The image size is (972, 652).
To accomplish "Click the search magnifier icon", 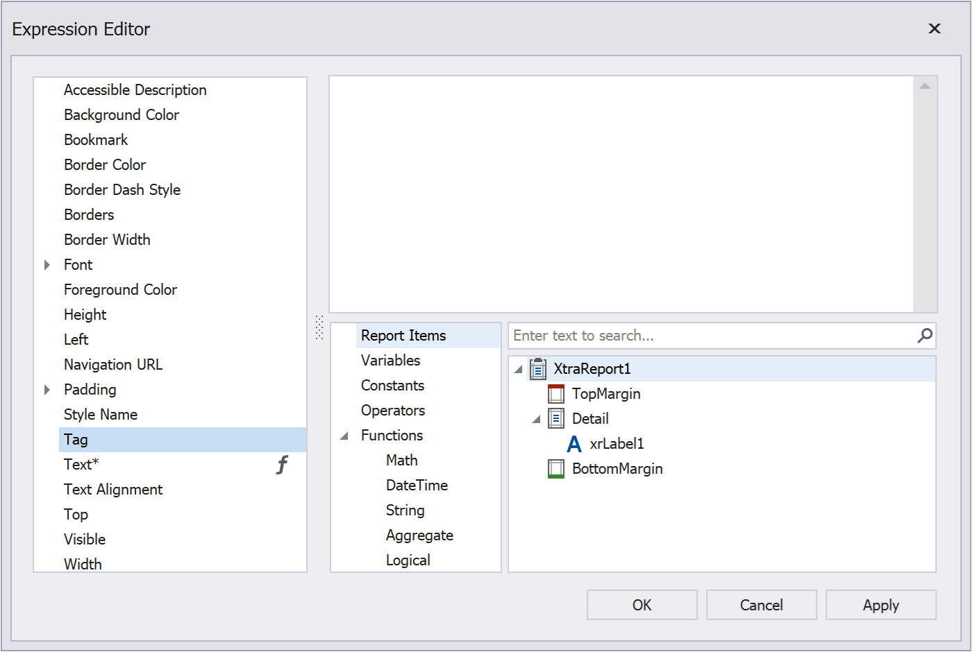I will point(925,336).
